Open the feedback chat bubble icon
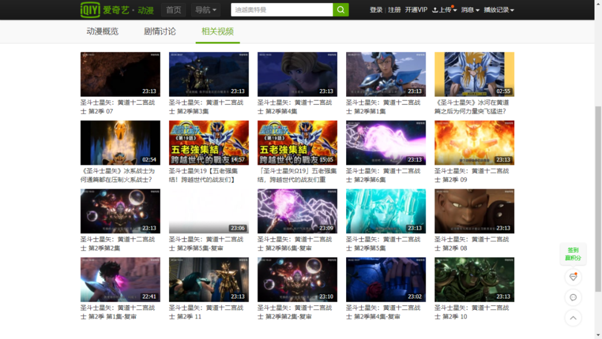 click(x=573, y=297)
